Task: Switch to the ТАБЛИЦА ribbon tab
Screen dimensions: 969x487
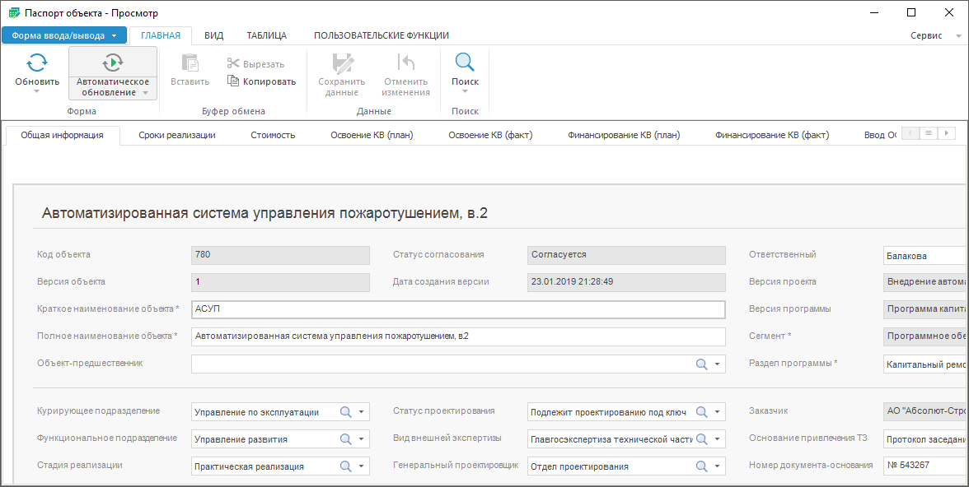Action: tap(267, 35)
